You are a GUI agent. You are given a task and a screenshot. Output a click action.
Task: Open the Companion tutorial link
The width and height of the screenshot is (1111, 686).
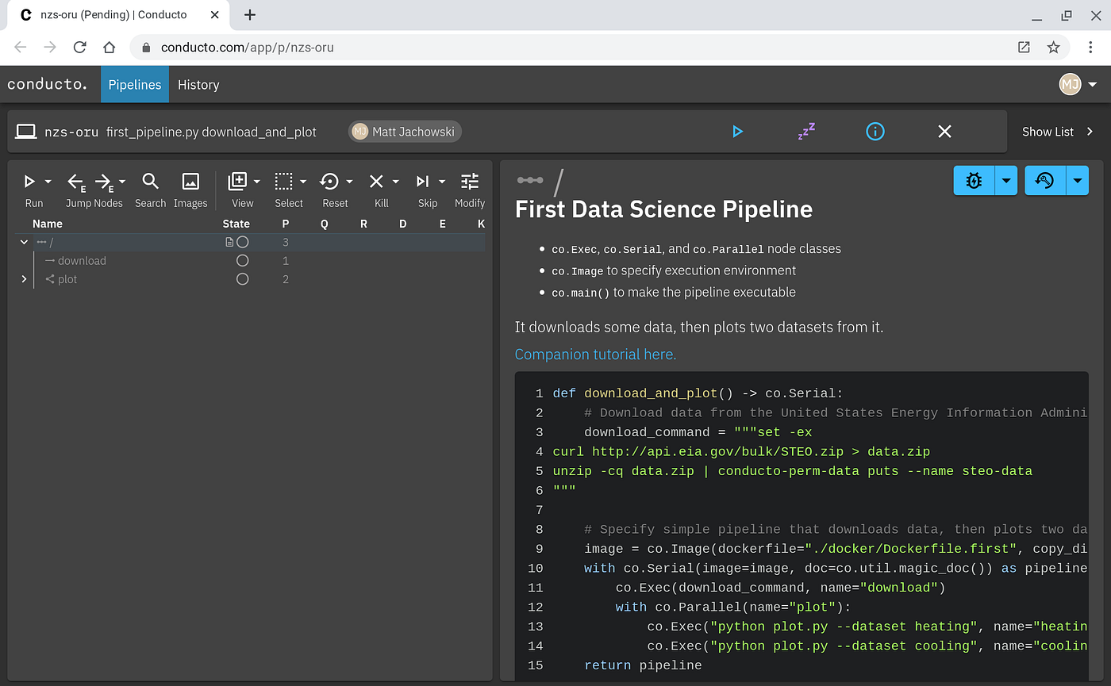(x=594, y=354)
